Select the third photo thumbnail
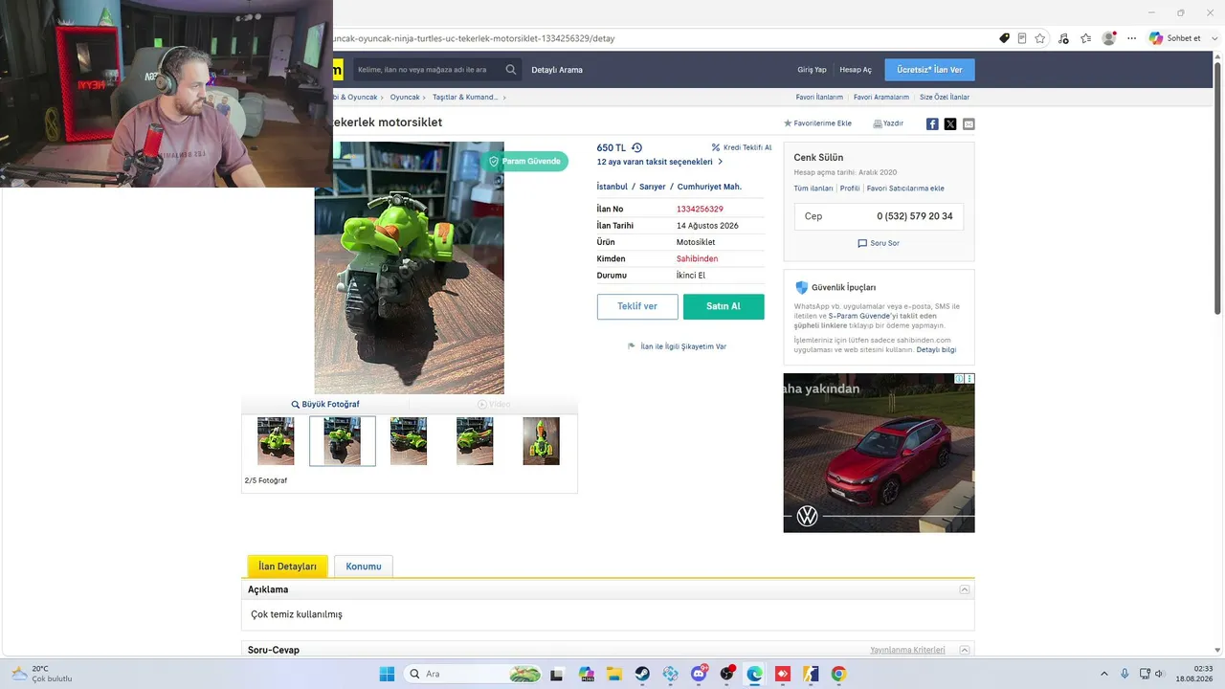The width and height of the screenshot is (1225, 689). (x=409, y=441)
